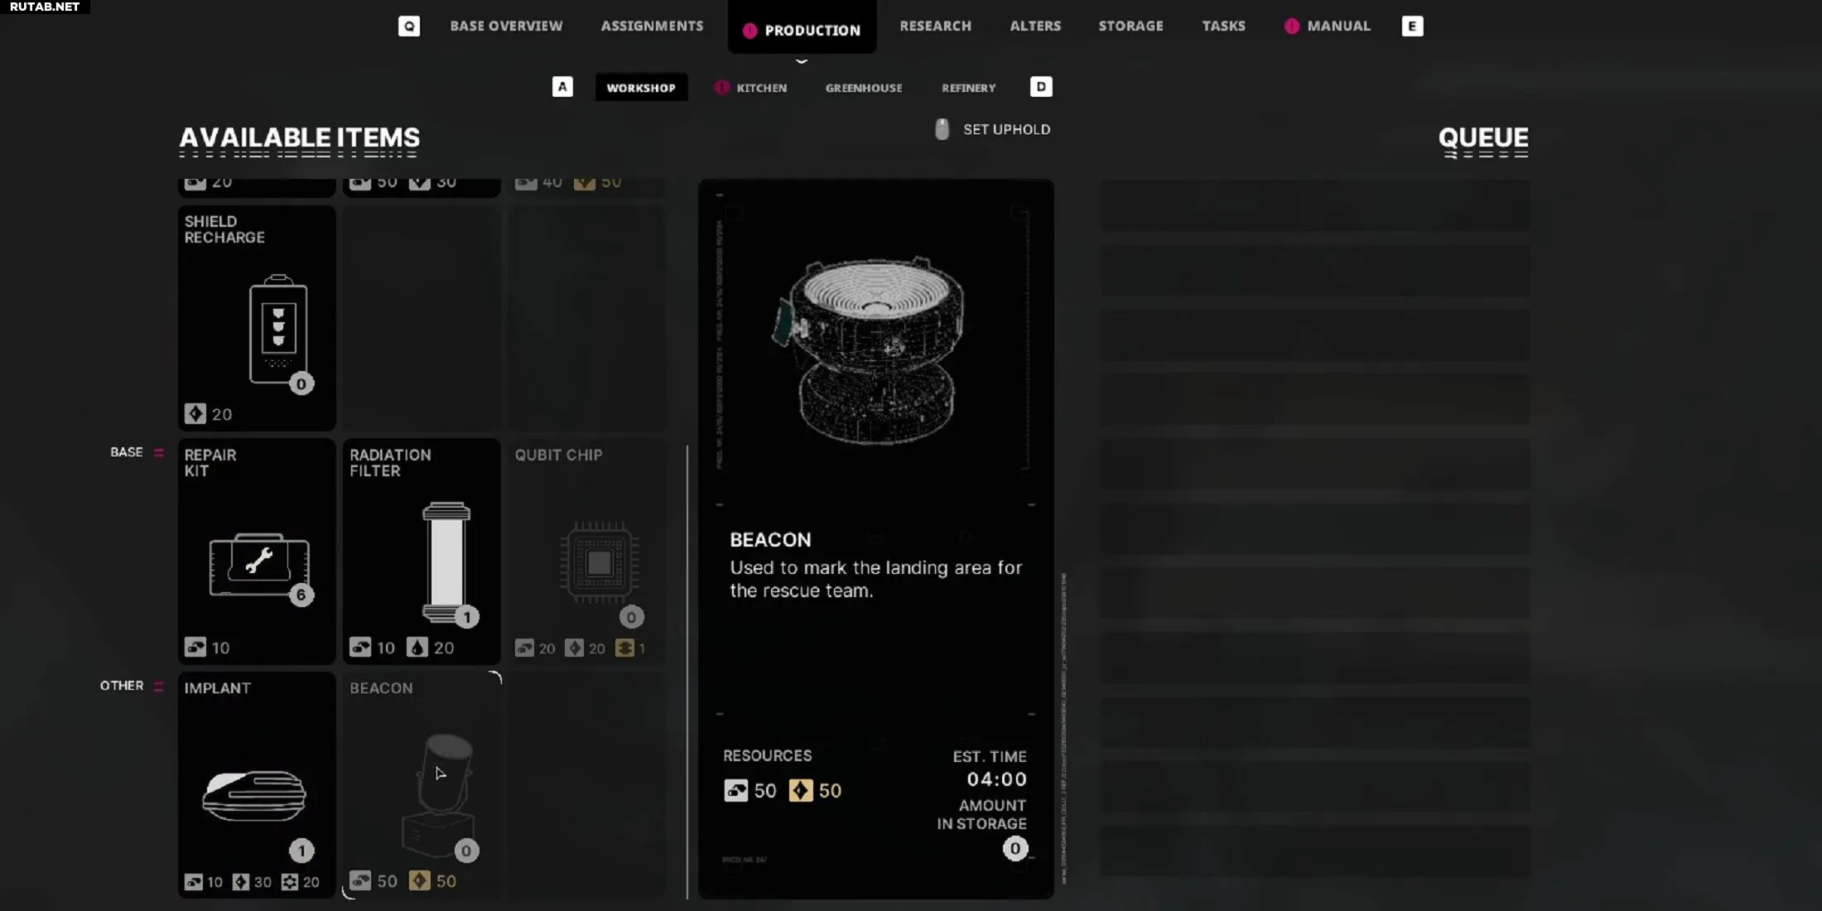Open the Manual tab
Image resolution: width=1822 pixels, height=911 pixels.
tap(1338, 26)
